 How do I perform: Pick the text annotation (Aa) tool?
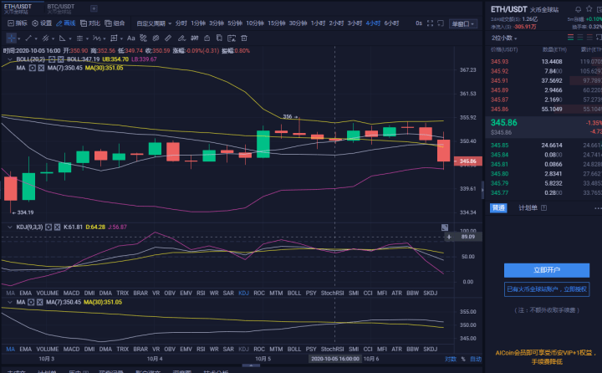pyautogui.click(x=131, y=38)
